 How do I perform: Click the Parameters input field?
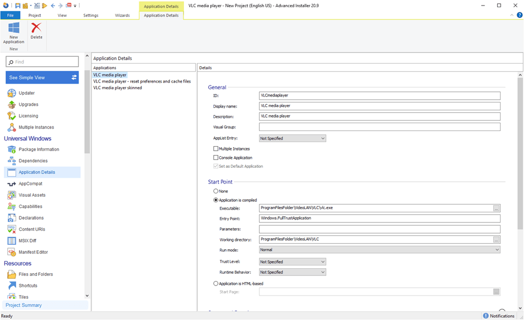(380, 229)
